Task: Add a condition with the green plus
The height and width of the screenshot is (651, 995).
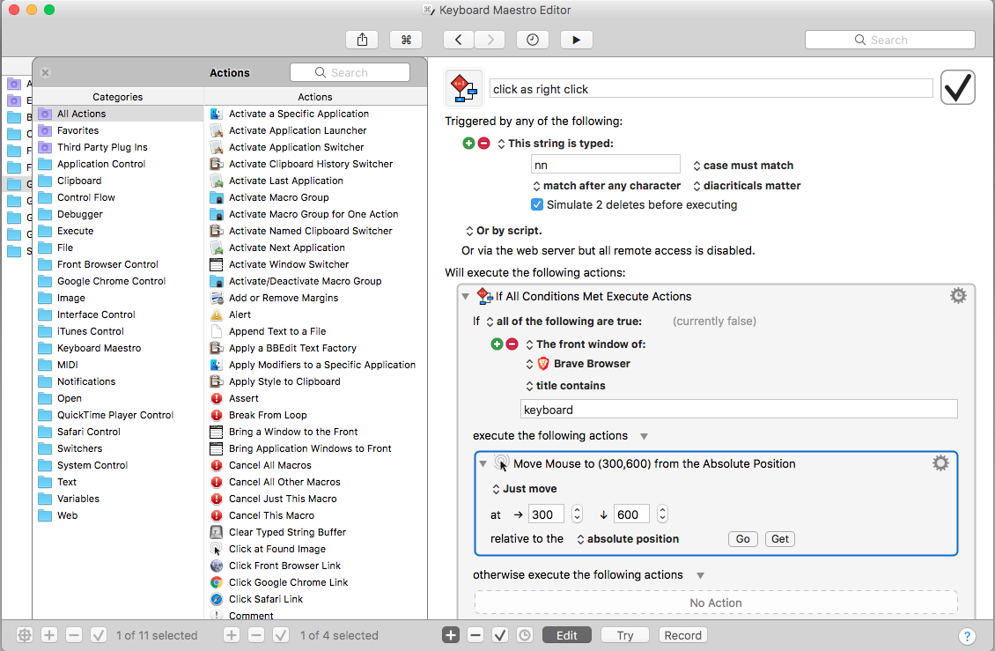Action: coord(497,344)
